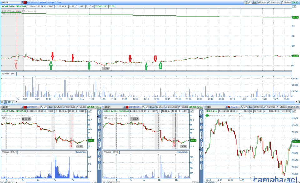Open scissors tool icon in 5m chart
The height and width of the screenshot is (183, 300).
pyautogui.click(x=41, y=107)
